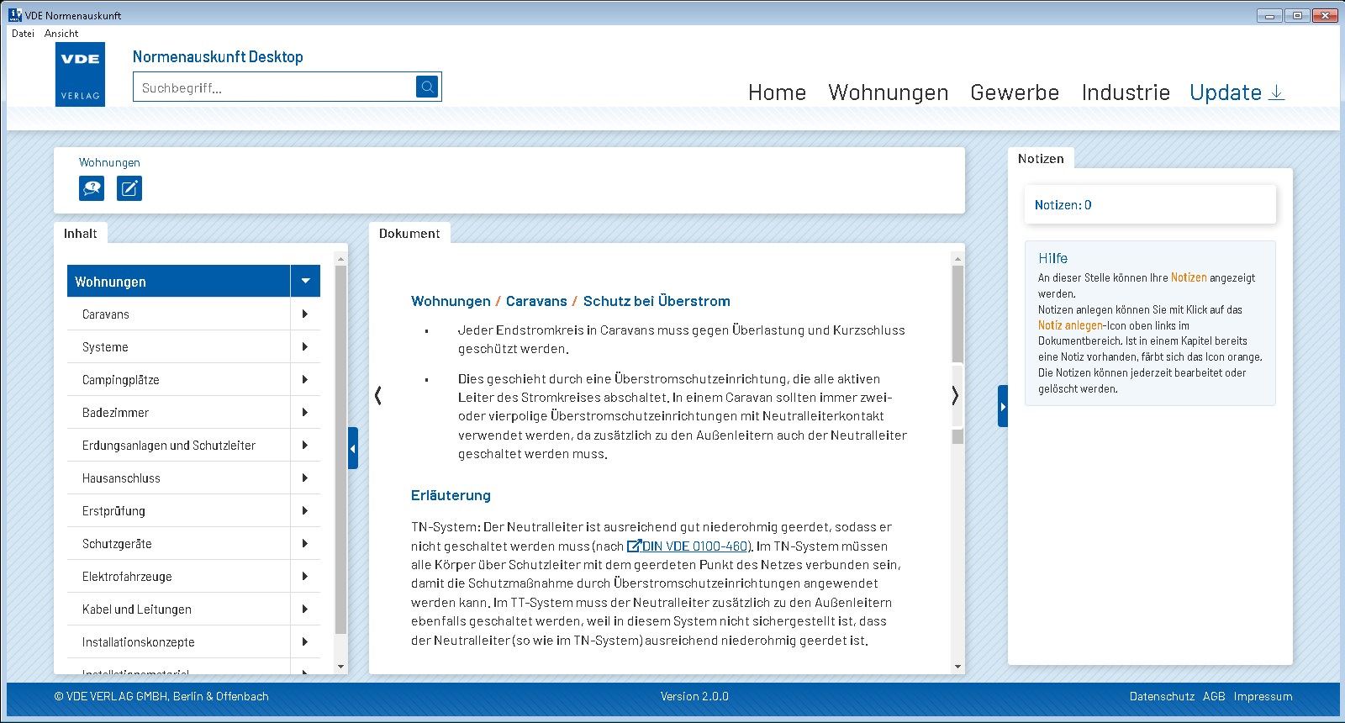Expand the Schutzgeräte entry arrow
Viewport: 1345px width, 723px height.
305,543
